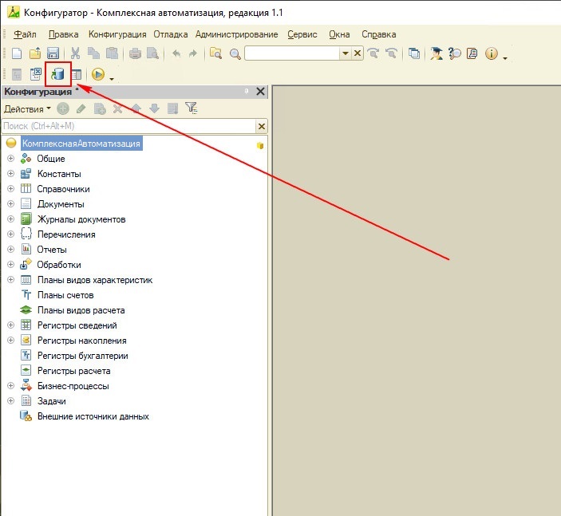
Task: Click the green Add object icon
Action: (x=63, y=108)
